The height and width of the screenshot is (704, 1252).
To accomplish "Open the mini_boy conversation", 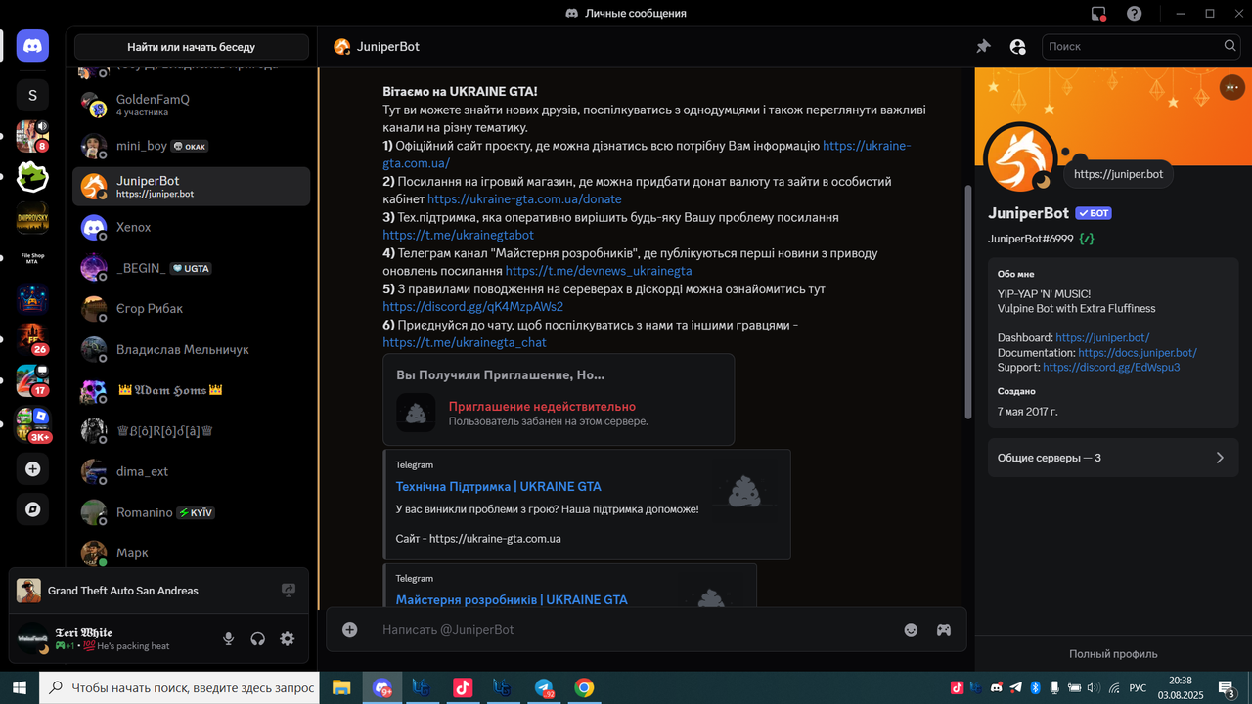I will pos(192,146).
